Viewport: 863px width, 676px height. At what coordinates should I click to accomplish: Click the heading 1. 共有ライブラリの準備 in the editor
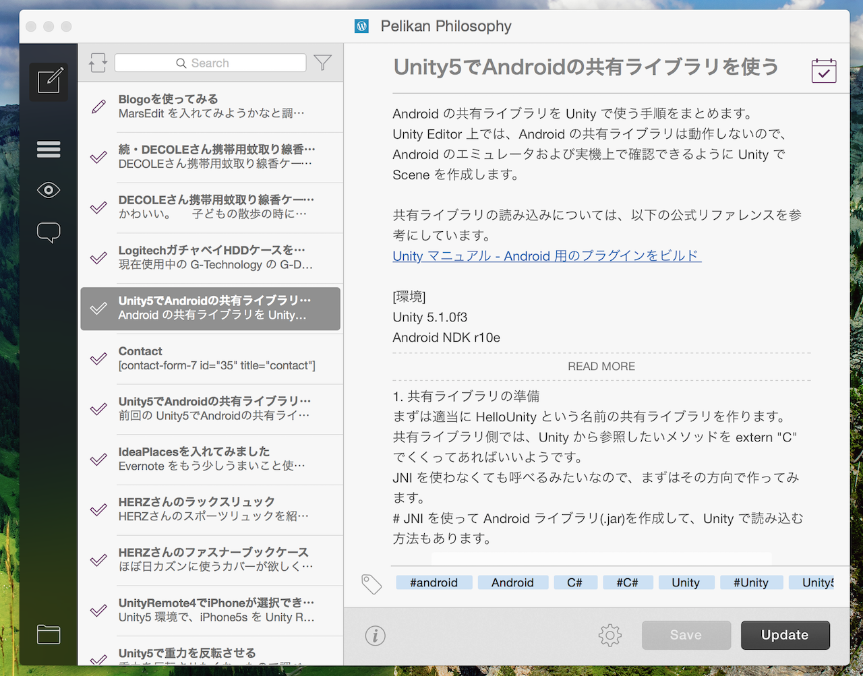pyautogui.click(x=467, y=396)
